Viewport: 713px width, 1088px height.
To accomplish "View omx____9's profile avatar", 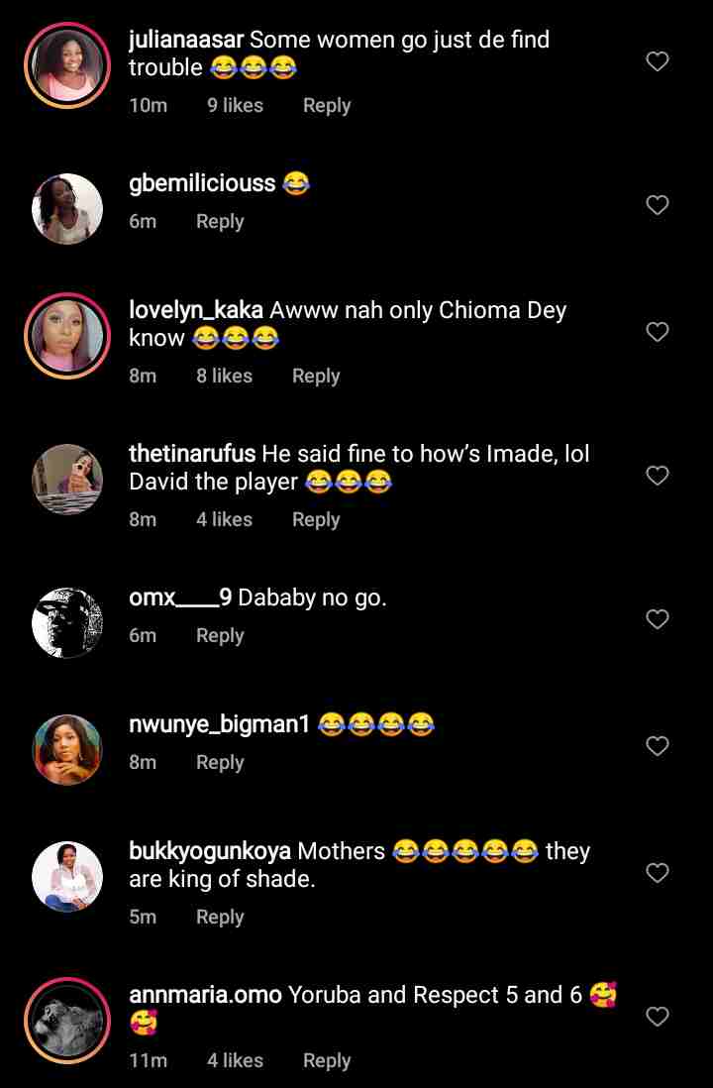I will point(67,622).
